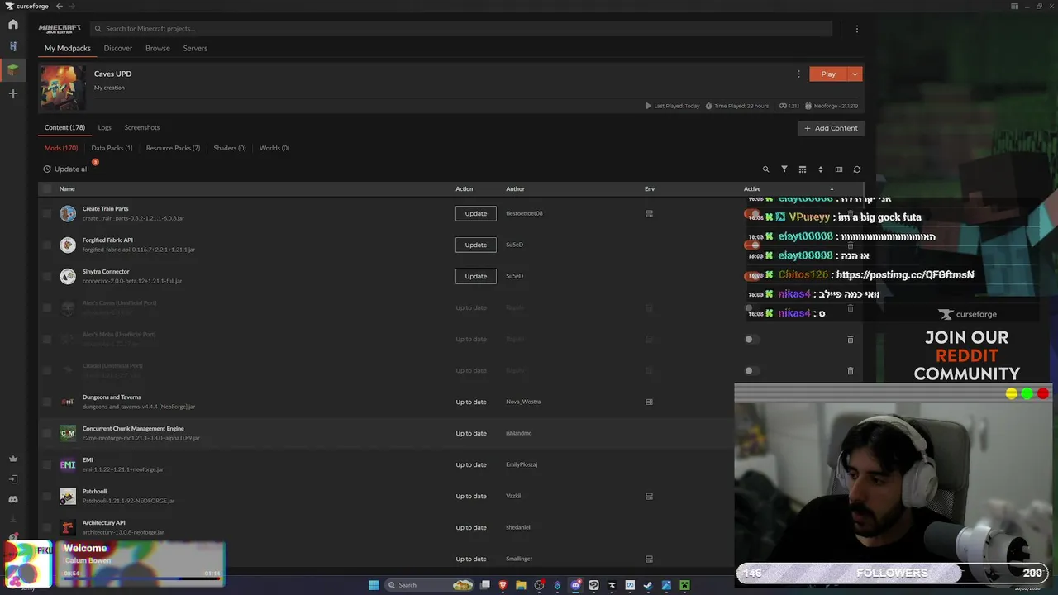Show the Shaders (0) category
1058x595 pixels.
click(x=230, y=148)
